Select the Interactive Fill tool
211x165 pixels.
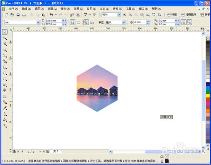click(x=5, y=126)
